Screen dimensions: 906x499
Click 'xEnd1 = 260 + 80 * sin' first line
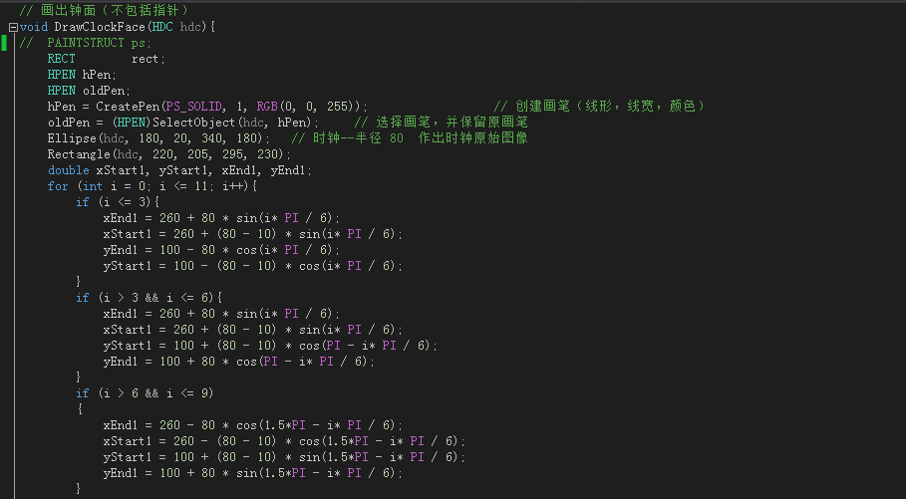222,218
